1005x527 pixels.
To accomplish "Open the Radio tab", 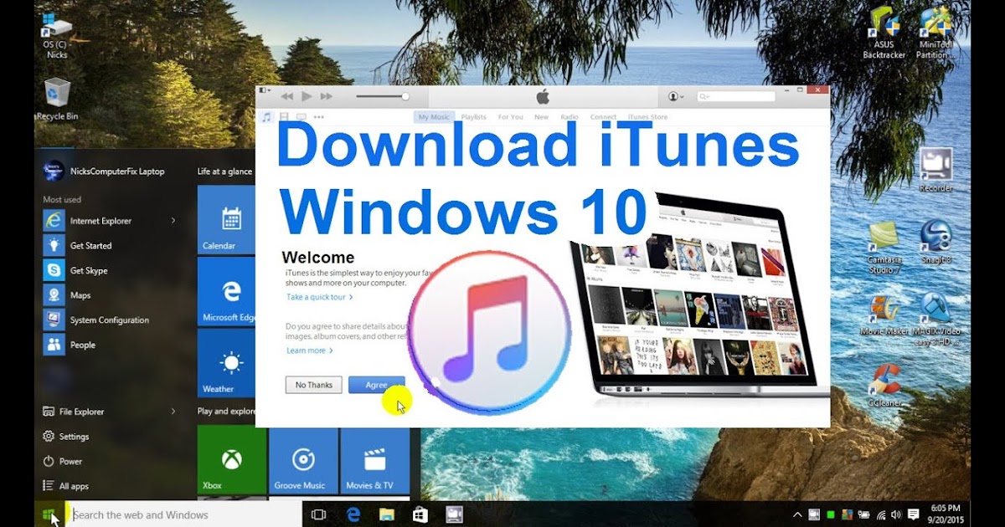I will [x=569, y=117].
